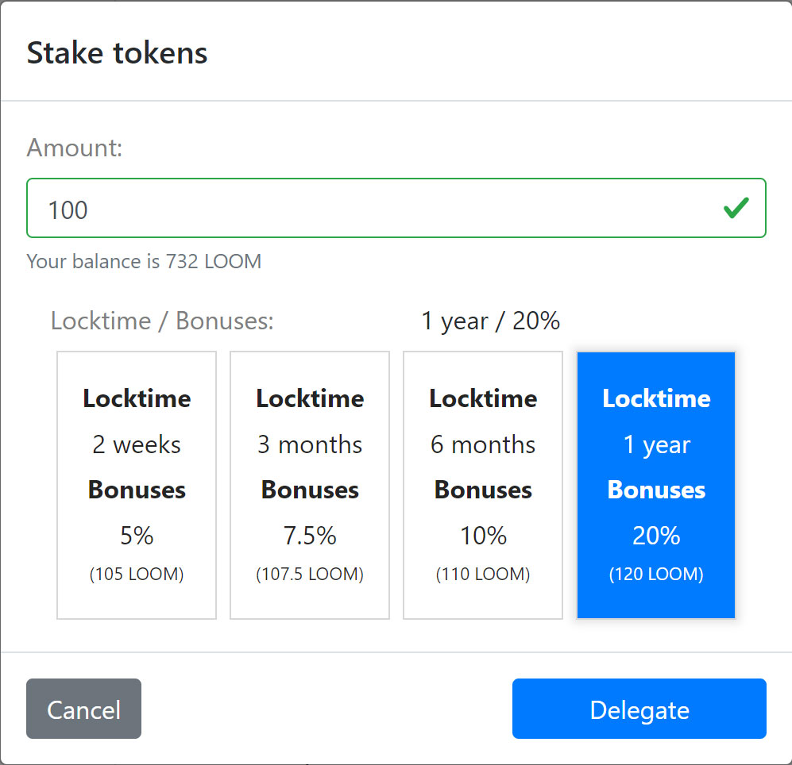The width and height of the screenshot is (792, 765).
Task: Click the (107.5 LOOM) payout text
Action: point(310,575)
